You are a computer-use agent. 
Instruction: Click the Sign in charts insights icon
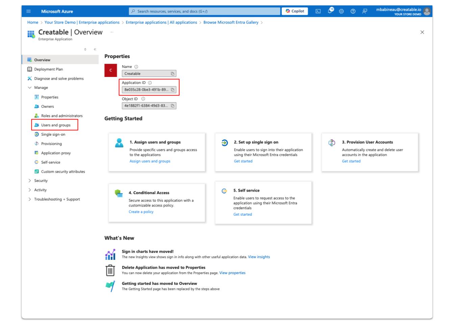(110, 254)
